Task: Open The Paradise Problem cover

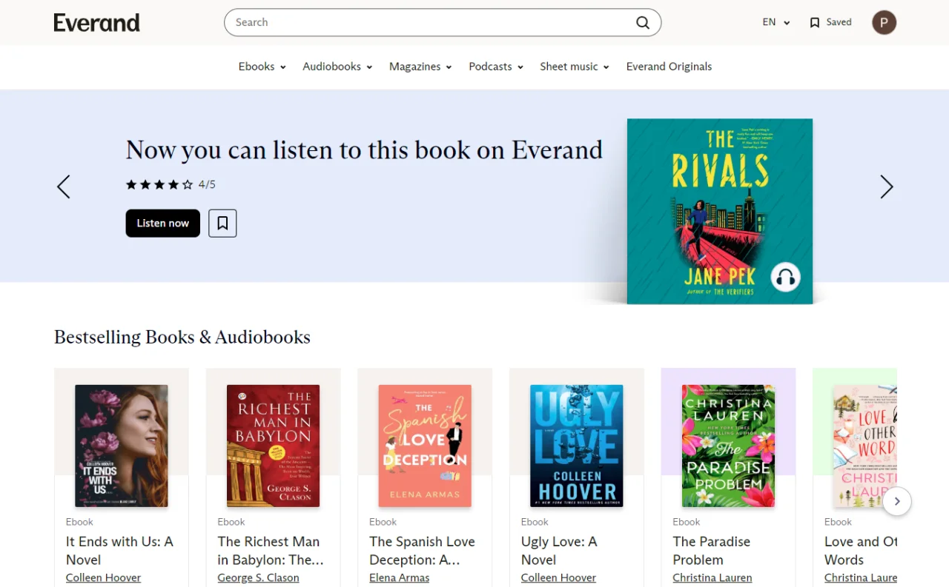Action: point(728,446)
